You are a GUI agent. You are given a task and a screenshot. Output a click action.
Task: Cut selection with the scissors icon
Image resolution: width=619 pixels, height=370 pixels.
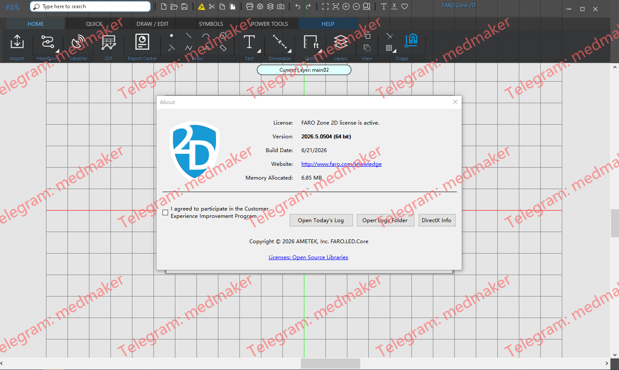(x=212, y=6)
